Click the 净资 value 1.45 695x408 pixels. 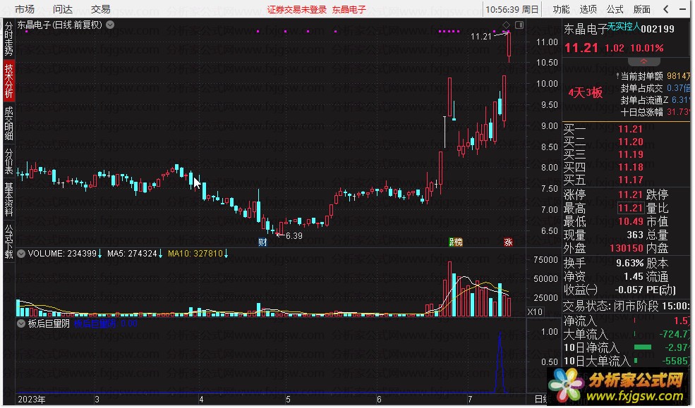634,277
